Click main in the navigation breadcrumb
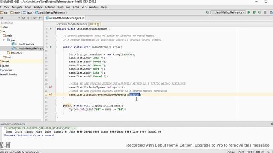This screenshot has height=153, width=273. click(15, 12)
